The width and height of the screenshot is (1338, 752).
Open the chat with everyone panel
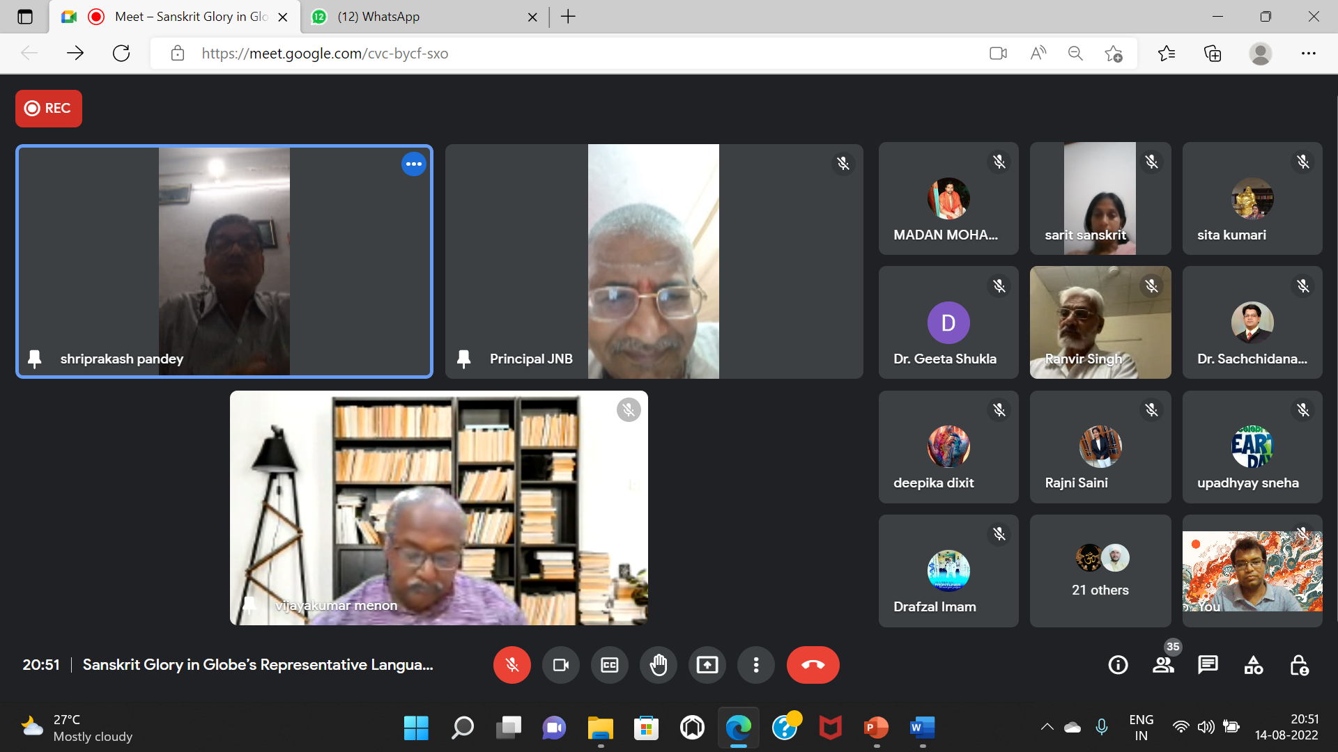point(1208,665)
